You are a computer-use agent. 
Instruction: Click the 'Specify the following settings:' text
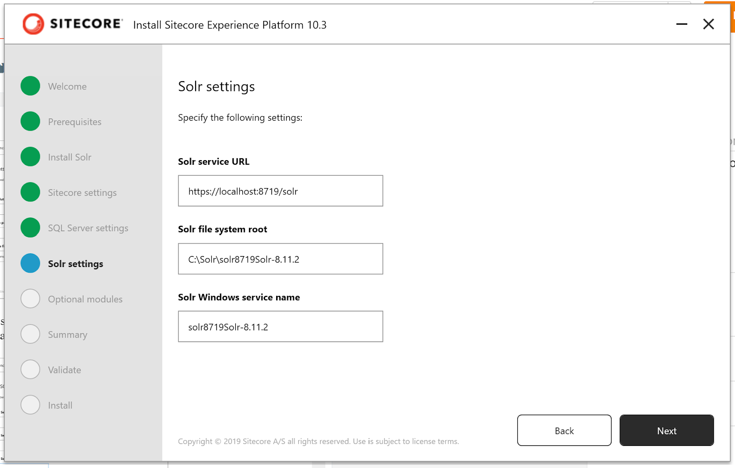click(x=240, y=118)
